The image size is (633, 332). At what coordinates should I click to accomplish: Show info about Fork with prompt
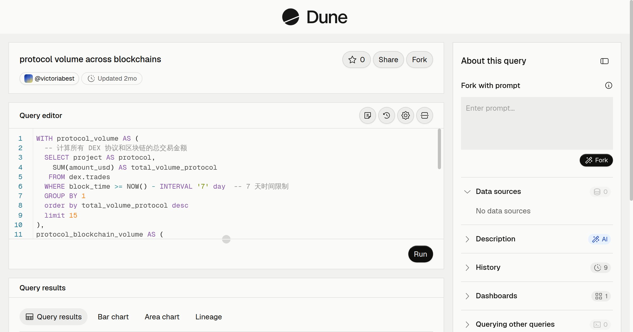pos(608,85)
